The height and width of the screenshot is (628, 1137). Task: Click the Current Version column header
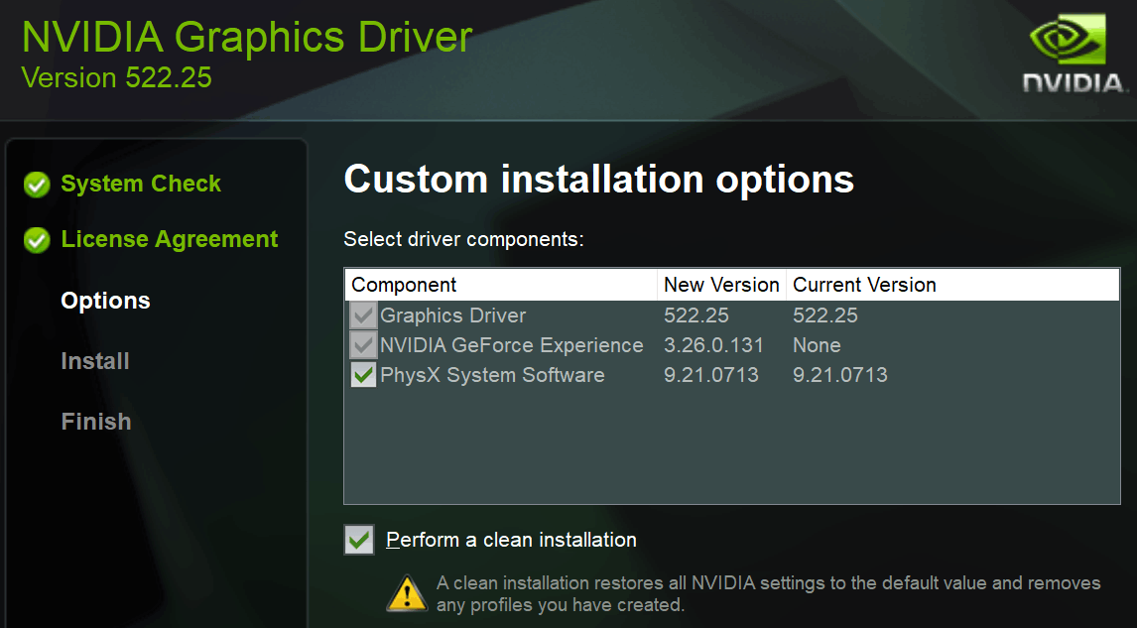(952, 285)
